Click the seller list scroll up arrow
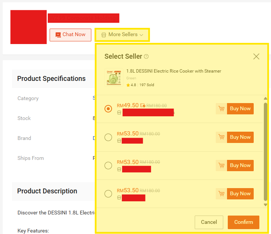Screen dimensions: 271x234 (x=265, y=99)
